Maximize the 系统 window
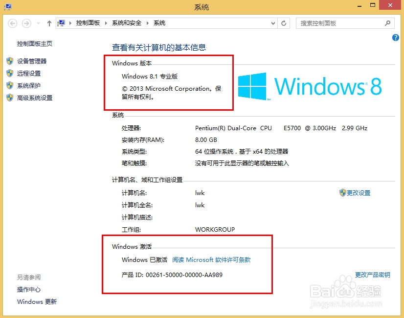This screenshot has height=318, width=404. tap(373, 5)
